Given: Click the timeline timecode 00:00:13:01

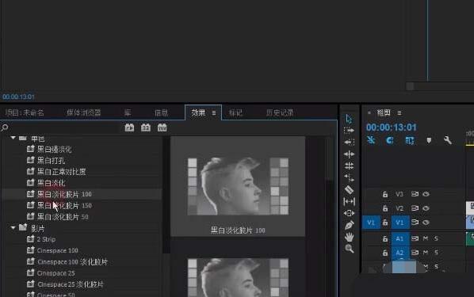Looking at the screenshot, I should tap(392, 128).
